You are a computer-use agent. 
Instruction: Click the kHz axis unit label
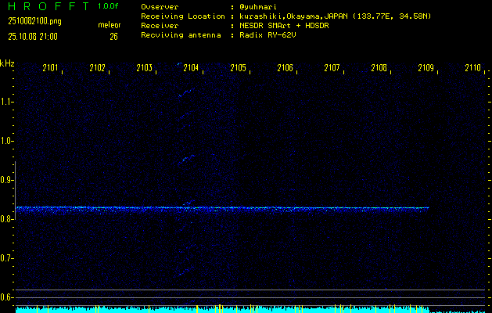pyautogui.click(x=7, y=63)
